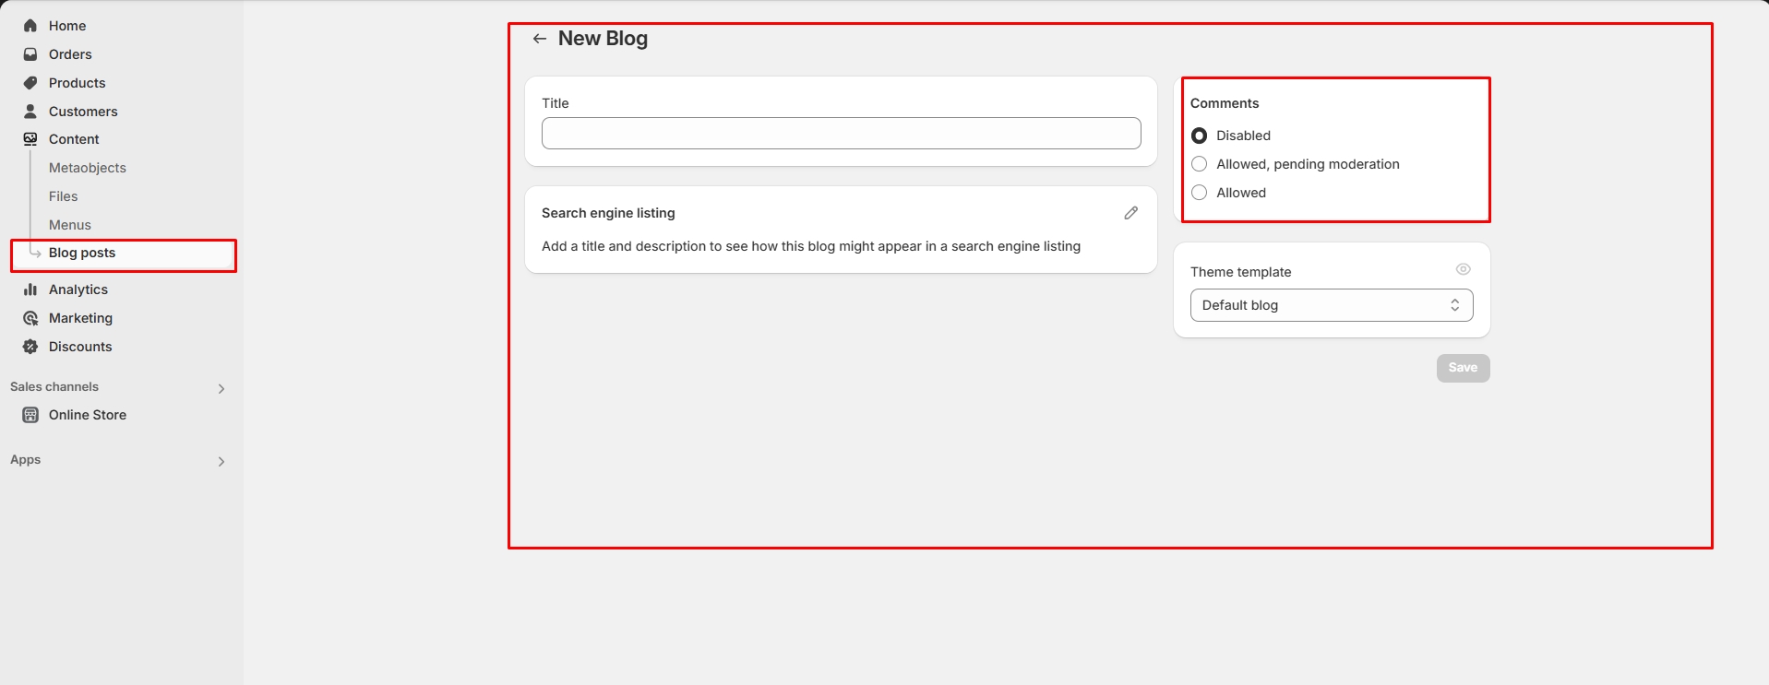Choose Allowed, pending moderation radio button
1769x685 pixels.
pos(1199,164)
